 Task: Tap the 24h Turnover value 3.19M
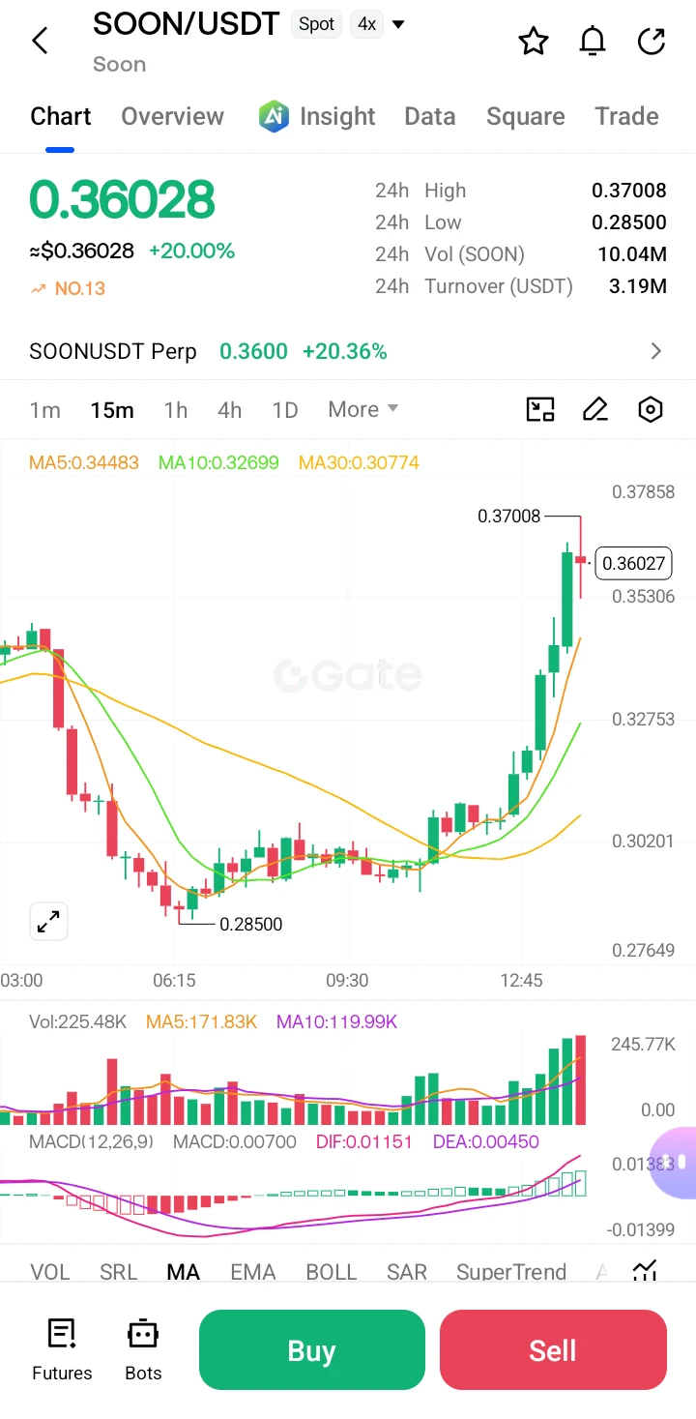[637, 286]
